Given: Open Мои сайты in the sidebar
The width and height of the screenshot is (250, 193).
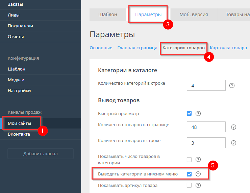Looking at the screenshot, I should pos(20,123).
